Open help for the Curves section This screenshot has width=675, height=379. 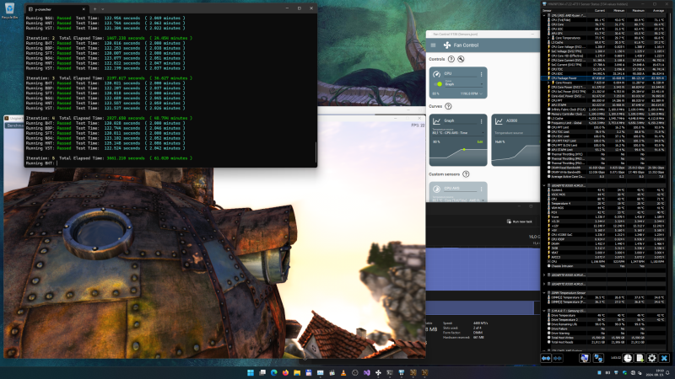(448, 106)
